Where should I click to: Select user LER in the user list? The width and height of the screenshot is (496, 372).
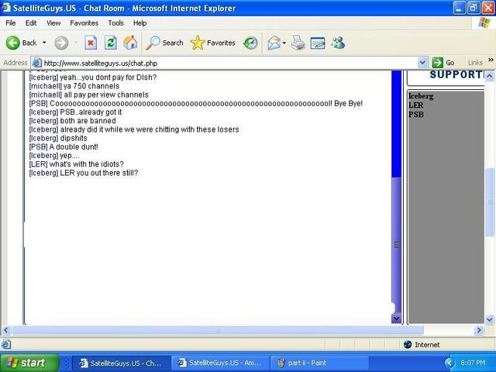[415, 105]
